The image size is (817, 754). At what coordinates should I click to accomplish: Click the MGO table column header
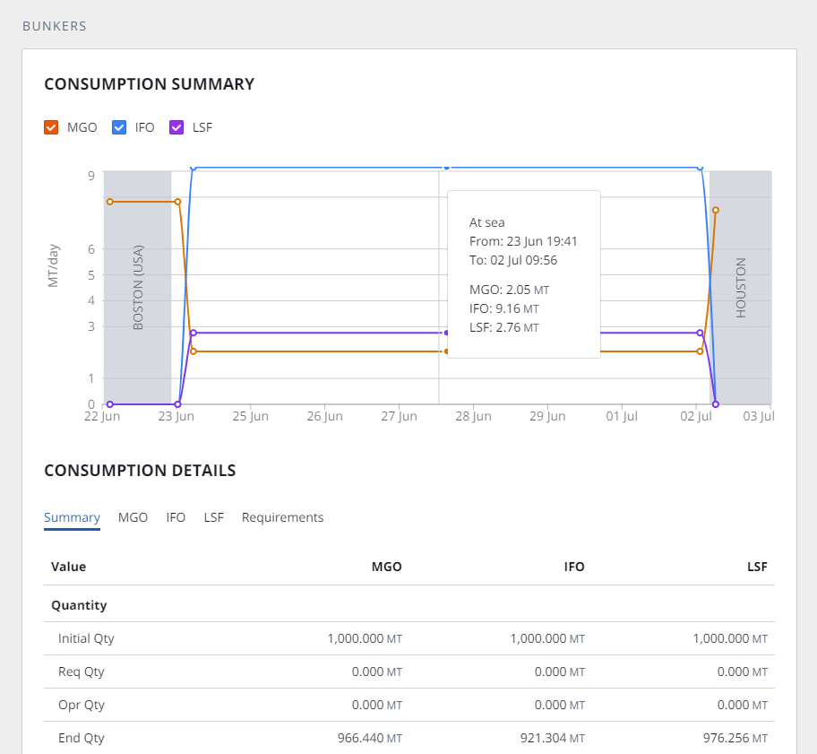tap(387, 567)
